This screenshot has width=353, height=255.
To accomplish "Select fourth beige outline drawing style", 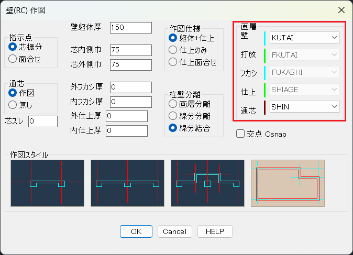I will (288, 183).
